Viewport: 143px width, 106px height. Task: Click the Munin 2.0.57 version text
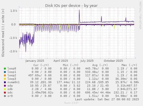pyautogui.click(x=71, y=103)
